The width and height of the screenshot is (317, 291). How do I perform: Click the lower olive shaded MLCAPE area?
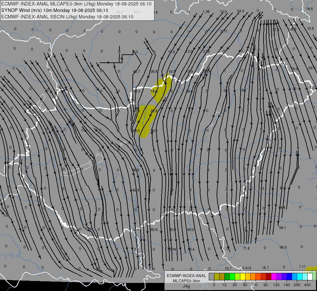click(145, 121)
